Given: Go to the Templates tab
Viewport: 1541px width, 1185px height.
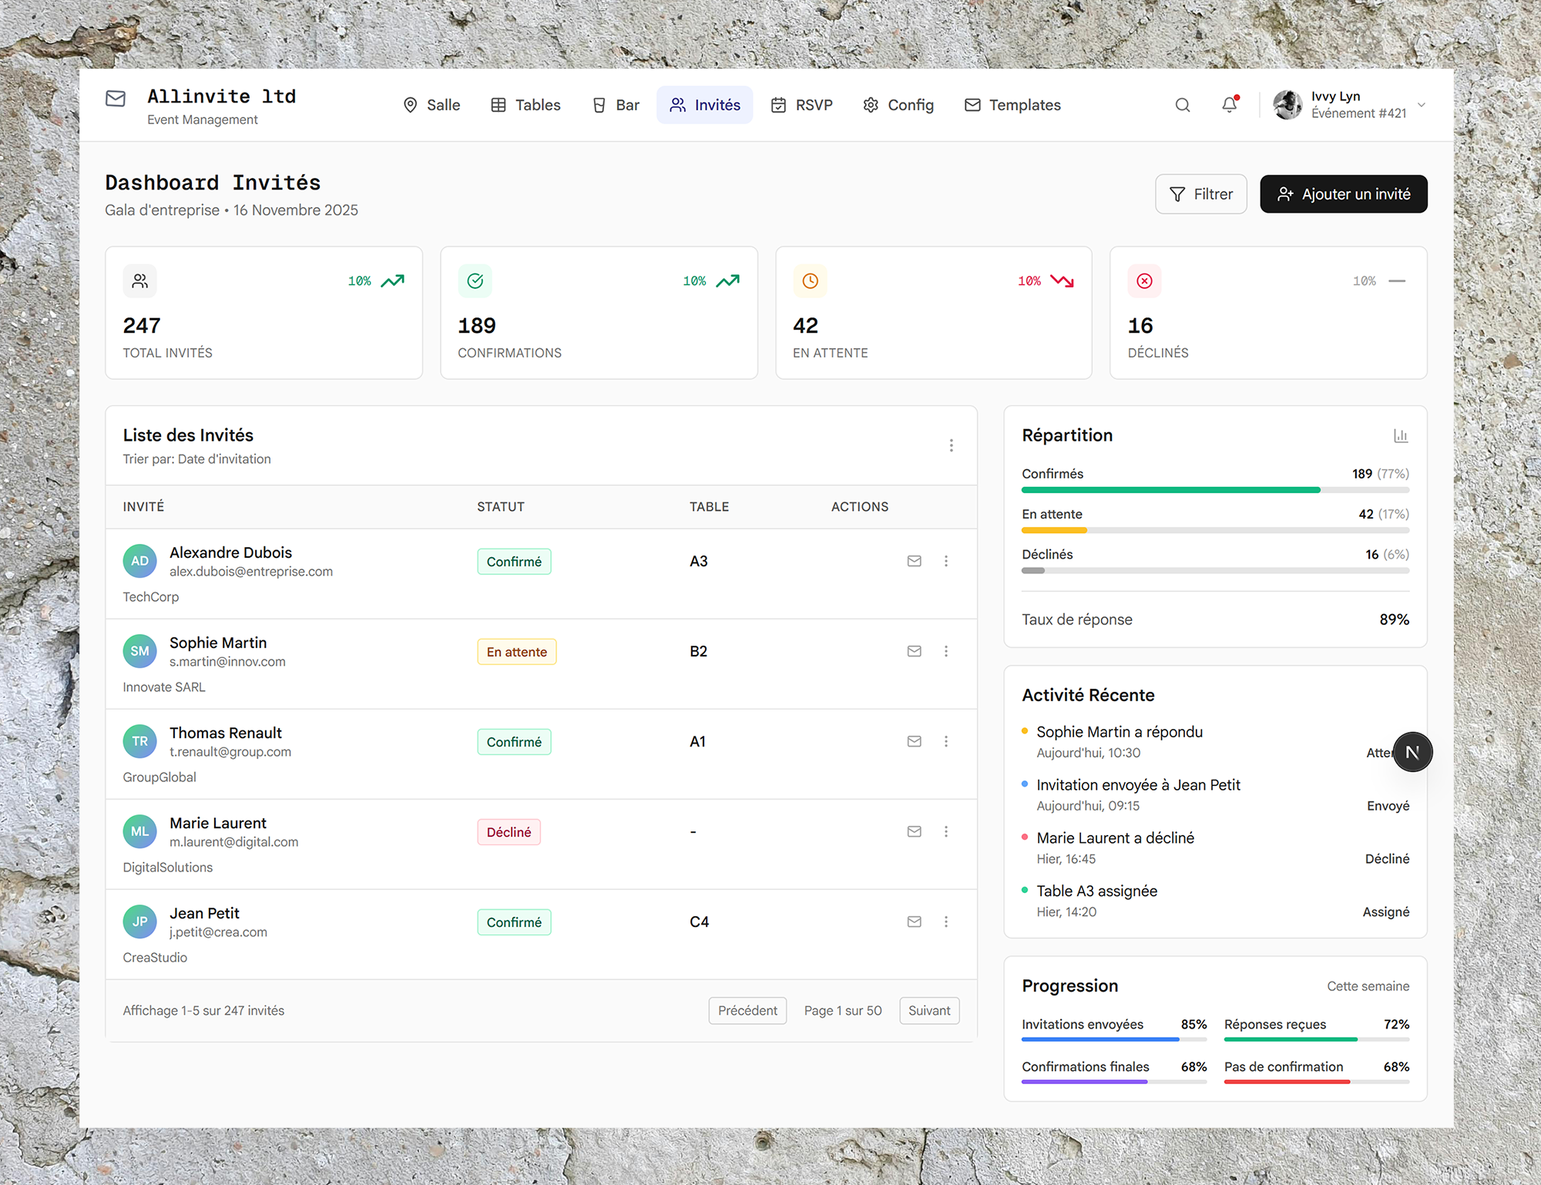Looking at the screenshot, I should pos(1012,105).
